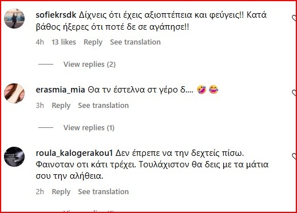Reply to sofiekrsdk's comment
The height and width of the screenshot is (213, 297).
tap(93, 42)
